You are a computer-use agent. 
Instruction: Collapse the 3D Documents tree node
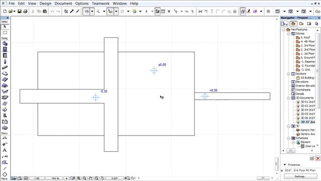[x=288, y=98]
